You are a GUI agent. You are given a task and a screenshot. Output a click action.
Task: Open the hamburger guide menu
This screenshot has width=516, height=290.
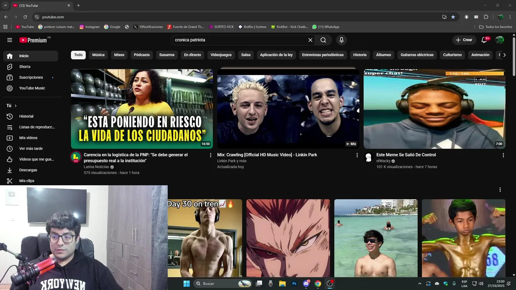[10, 40]
